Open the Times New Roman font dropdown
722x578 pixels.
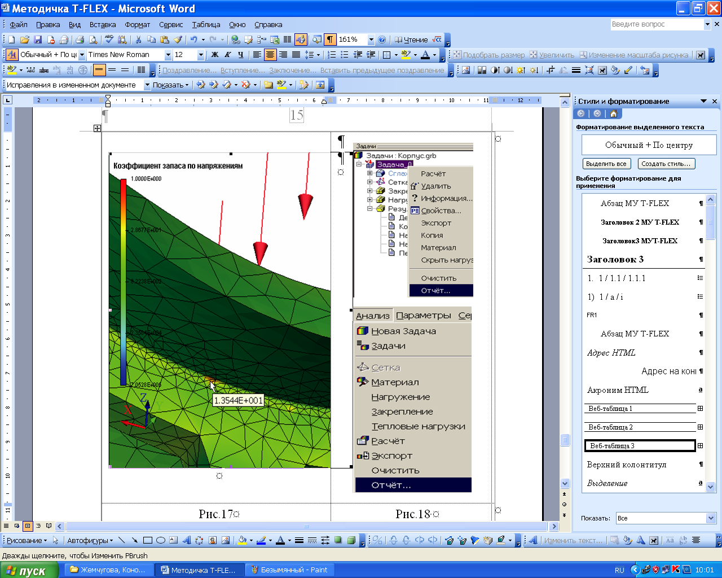[168, 55]
